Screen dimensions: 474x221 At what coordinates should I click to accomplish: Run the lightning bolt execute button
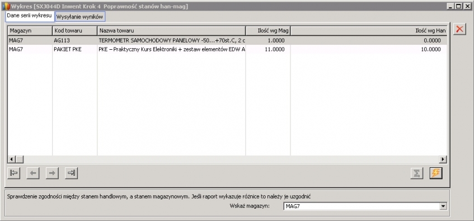click(436, 173)
